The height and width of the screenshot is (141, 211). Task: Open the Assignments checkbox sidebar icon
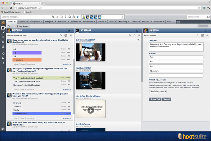tap(3, 42)
